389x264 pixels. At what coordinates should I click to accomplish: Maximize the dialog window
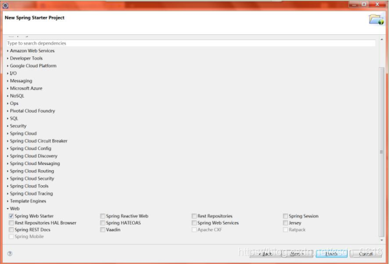[364, 5]
